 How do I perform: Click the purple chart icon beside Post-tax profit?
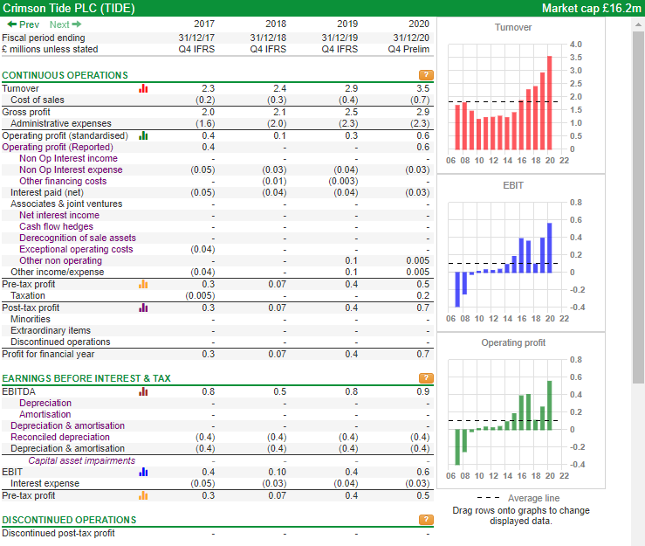143,308
